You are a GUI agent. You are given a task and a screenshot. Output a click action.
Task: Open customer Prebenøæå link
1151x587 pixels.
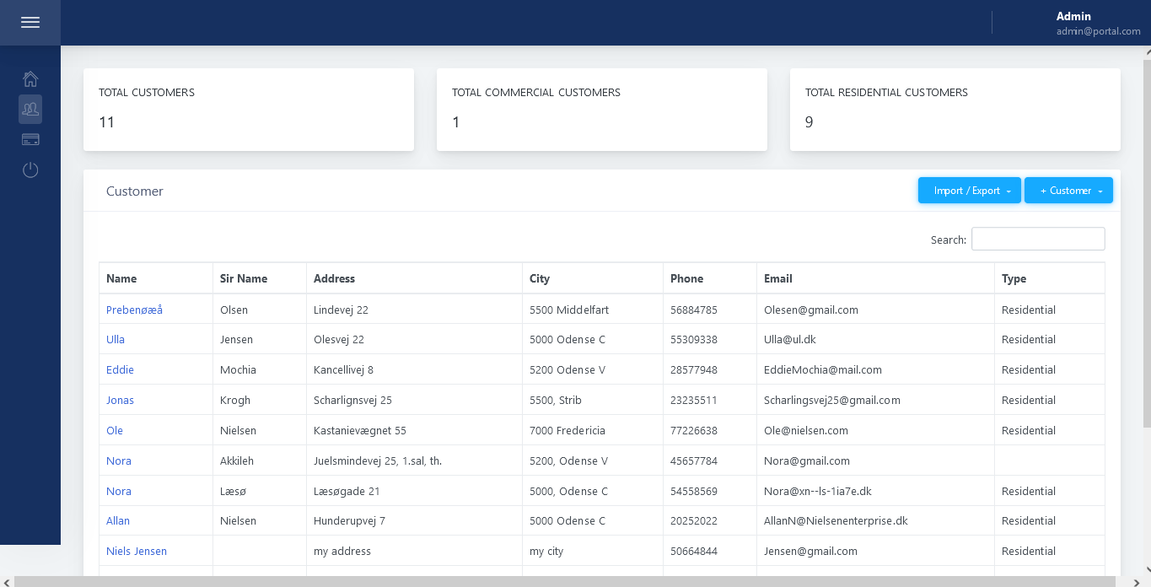(134, 310)
